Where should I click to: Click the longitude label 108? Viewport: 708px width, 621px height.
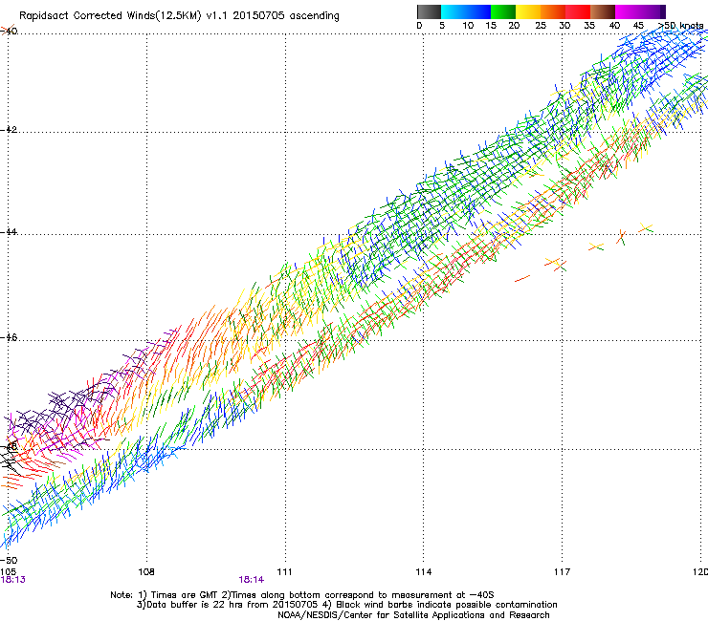click(146, 572)
